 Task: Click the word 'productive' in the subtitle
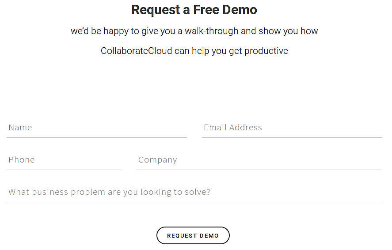(266, 51)
